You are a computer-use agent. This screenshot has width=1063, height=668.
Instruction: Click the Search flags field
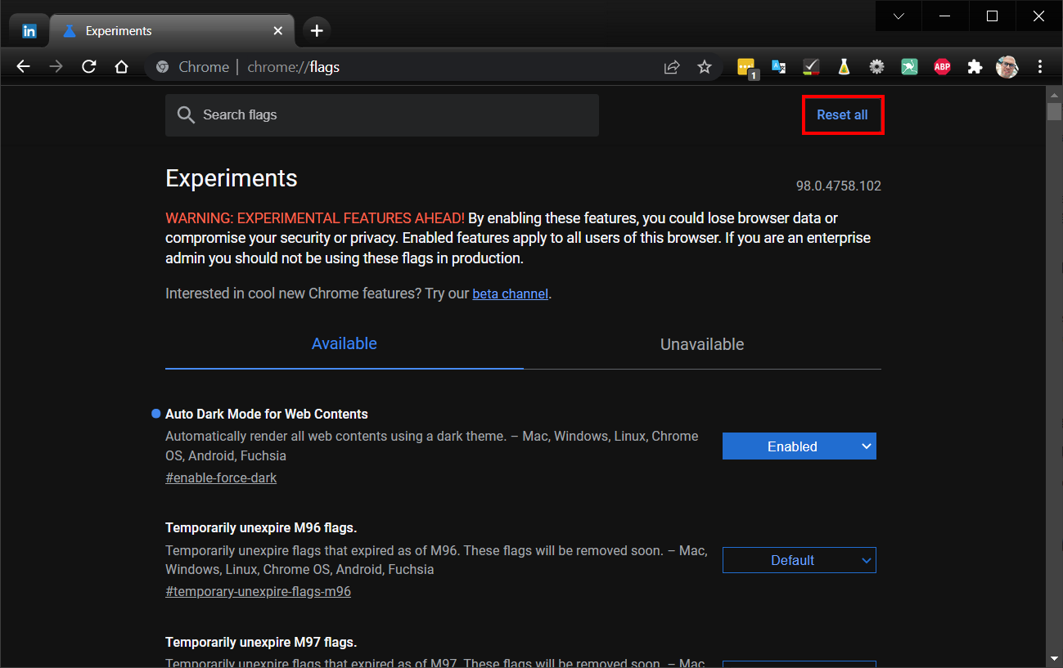point(382,115)
